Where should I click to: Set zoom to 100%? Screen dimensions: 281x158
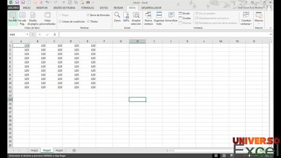126,17
